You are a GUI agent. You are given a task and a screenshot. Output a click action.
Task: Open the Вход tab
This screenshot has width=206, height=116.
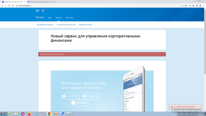coord(50,18)
